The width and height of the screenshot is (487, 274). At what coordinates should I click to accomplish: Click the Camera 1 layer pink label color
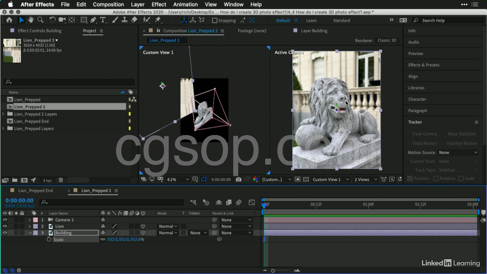point(35,220)
